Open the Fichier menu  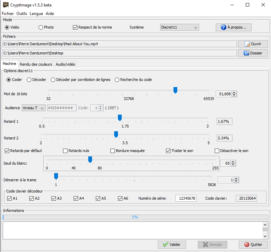(7, 14)
